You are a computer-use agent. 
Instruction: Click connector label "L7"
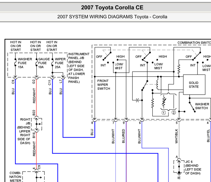click(x=61, y=81)
